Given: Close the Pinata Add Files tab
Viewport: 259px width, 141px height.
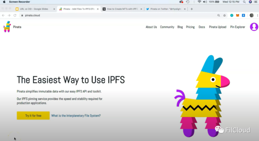Looking at the screenshot, I should tap(98, 9).
